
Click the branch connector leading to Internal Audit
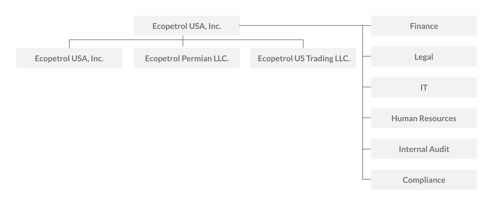tap(367, 149)
